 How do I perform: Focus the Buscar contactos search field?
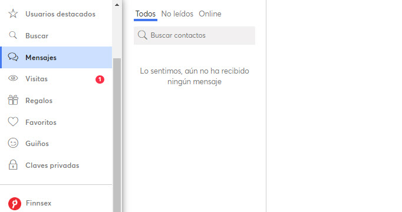[195, 35]
